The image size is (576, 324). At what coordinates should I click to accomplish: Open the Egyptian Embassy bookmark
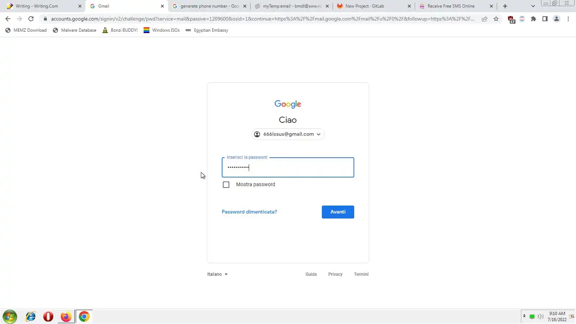207,30
